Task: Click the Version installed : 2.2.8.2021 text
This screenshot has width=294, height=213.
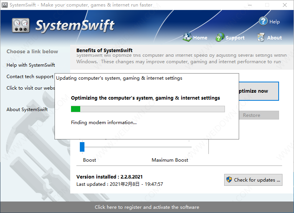Action: [x=109, y=177]
